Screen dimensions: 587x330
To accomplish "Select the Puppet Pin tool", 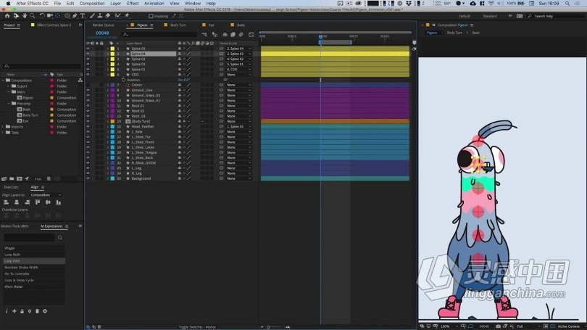I will coord(127,16).
